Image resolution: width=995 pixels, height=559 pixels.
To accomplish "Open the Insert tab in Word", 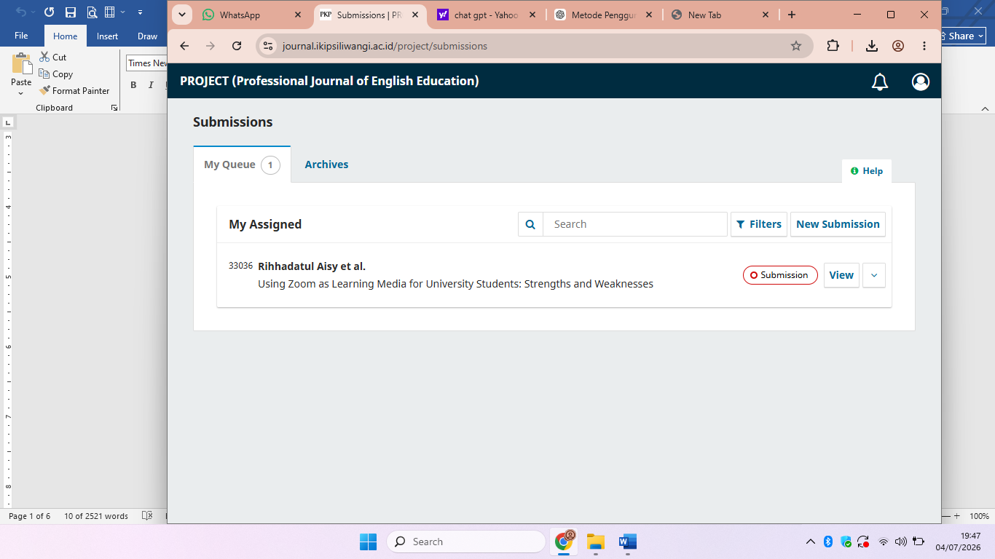I will [x=107, y=36].
